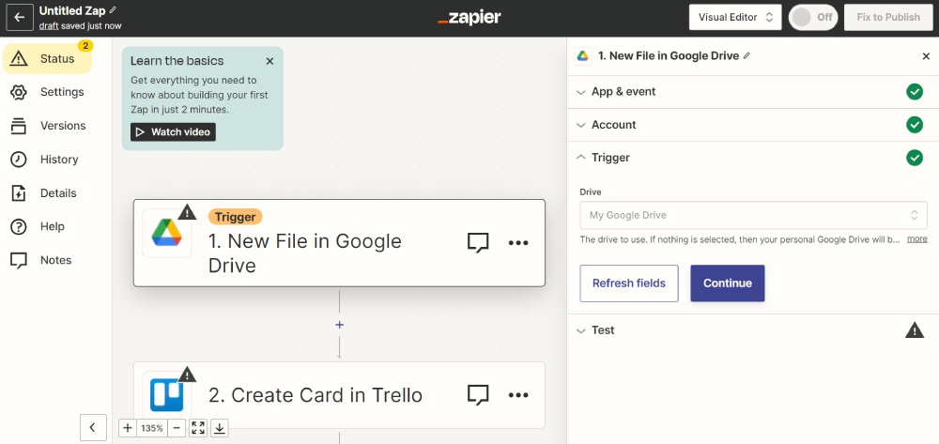Zoom out on the canvas

pos(177,428)
